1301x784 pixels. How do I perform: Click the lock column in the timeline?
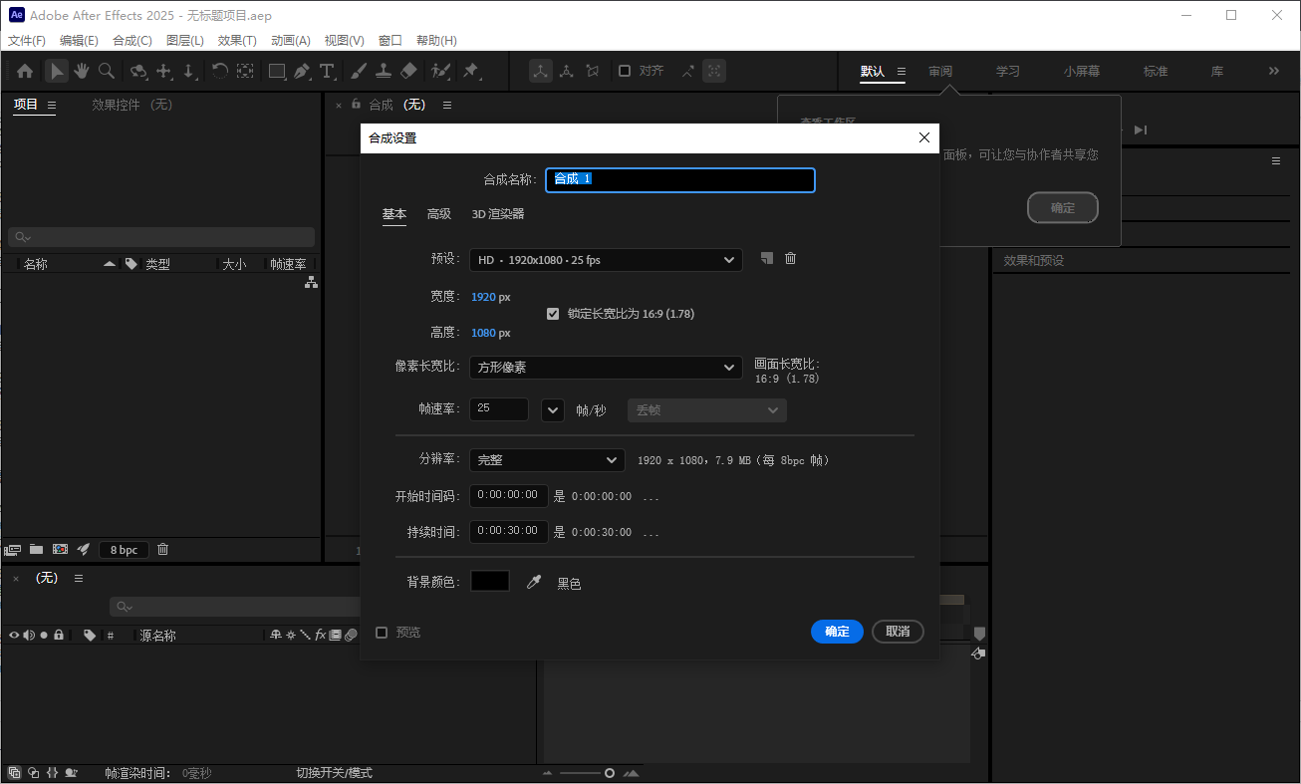59,635
